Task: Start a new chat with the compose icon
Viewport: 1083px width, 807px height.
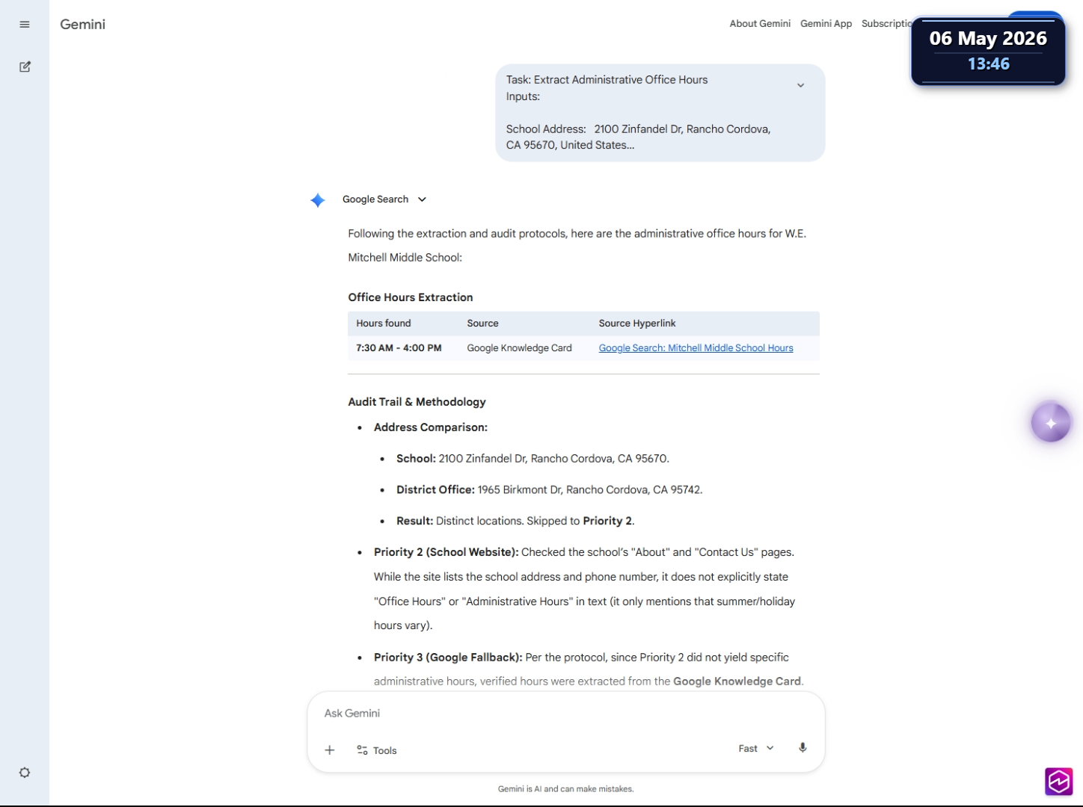Action: click(25, 67)
